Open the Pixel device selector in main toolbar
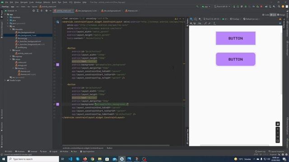 click(x=222, y=6)
